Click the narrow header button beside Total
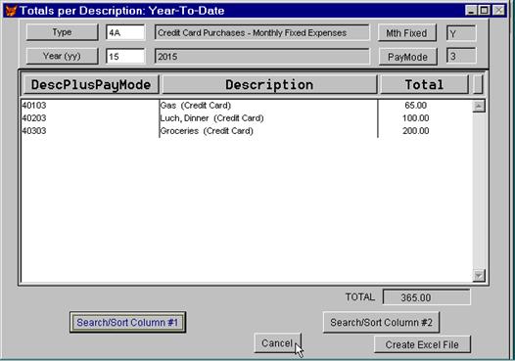The height and width of the screenshot is (361, 515). click(478, 85)
